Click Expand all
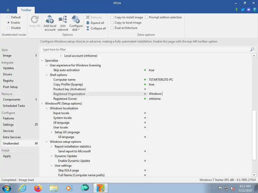This screenshot has width=258, height=193. [95, 23]
